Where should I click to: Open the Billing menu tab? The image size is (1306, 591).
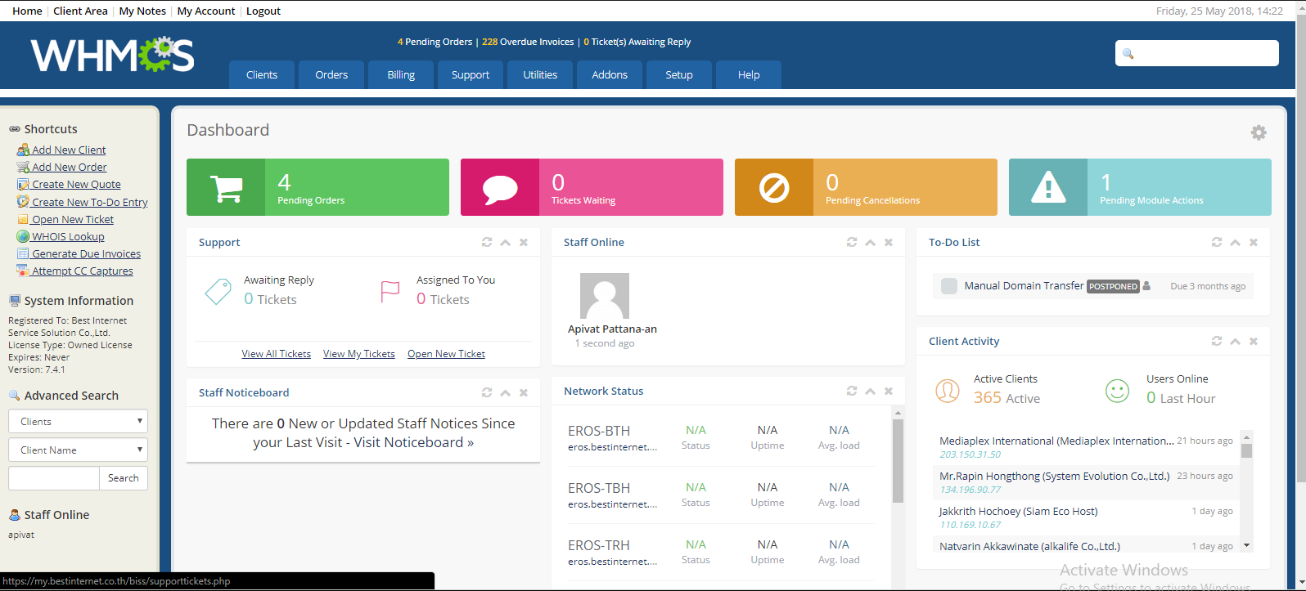401,75
